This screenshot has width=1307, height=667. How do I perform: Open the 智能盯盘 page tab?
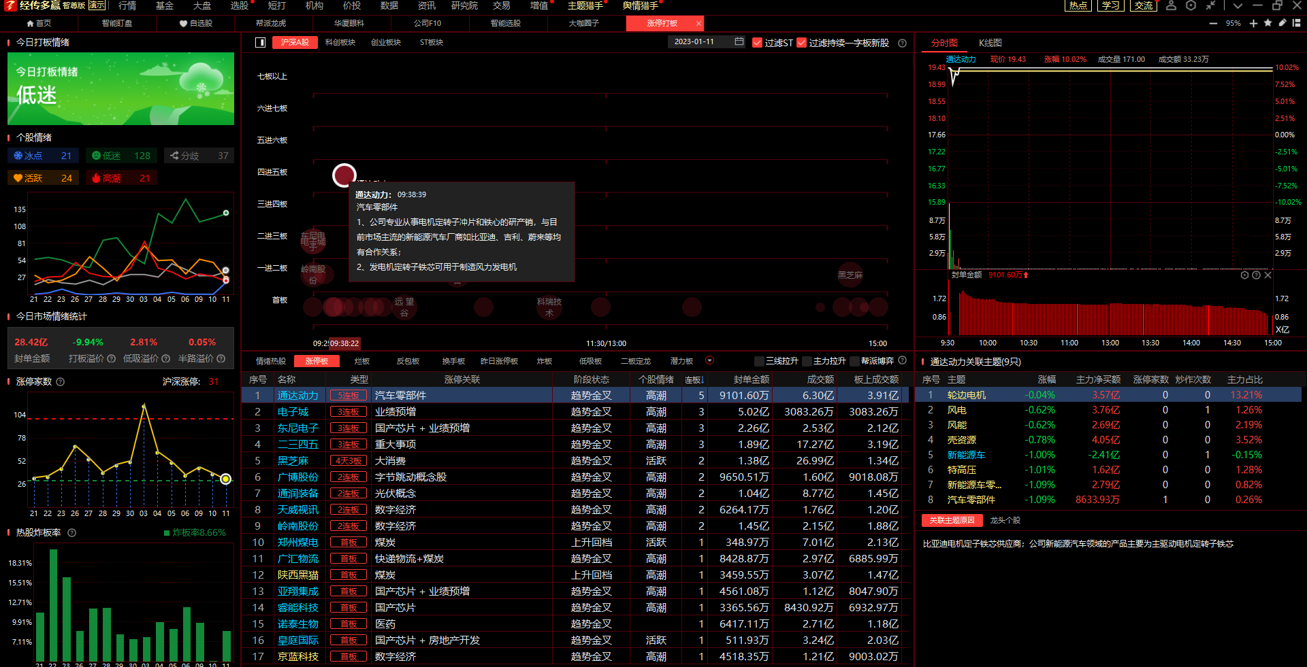tap(117, 23)
